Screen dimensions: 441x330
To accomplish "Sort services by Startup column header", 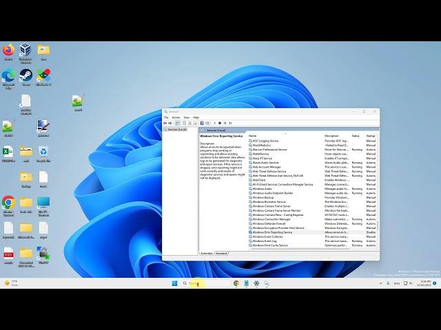I will pos(371,136).
